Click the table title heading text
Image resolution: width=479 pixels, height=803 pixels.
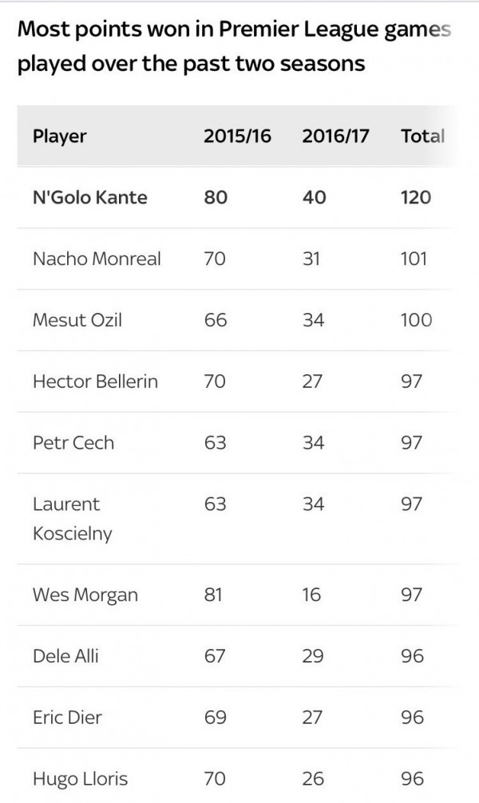pyautogui.click(x=234, y=46)
